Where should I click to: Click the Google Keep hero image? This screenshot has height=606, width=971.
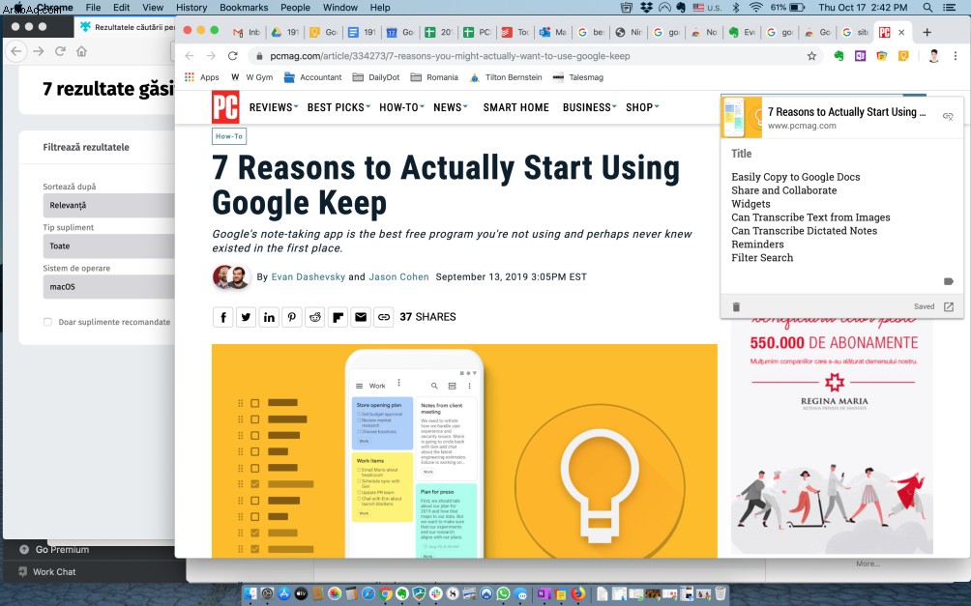click(464, 450)
